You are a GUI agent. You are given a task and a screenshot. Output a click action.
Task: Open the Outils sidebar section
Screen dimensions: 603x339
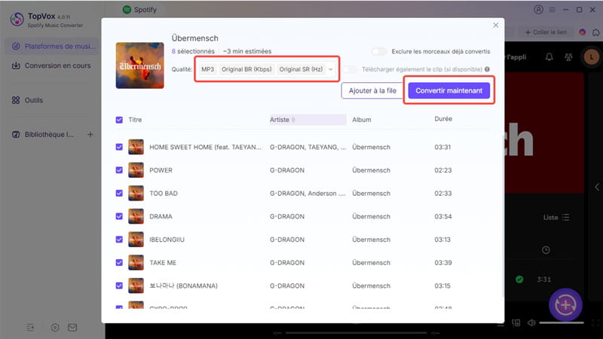coord(27,100)
